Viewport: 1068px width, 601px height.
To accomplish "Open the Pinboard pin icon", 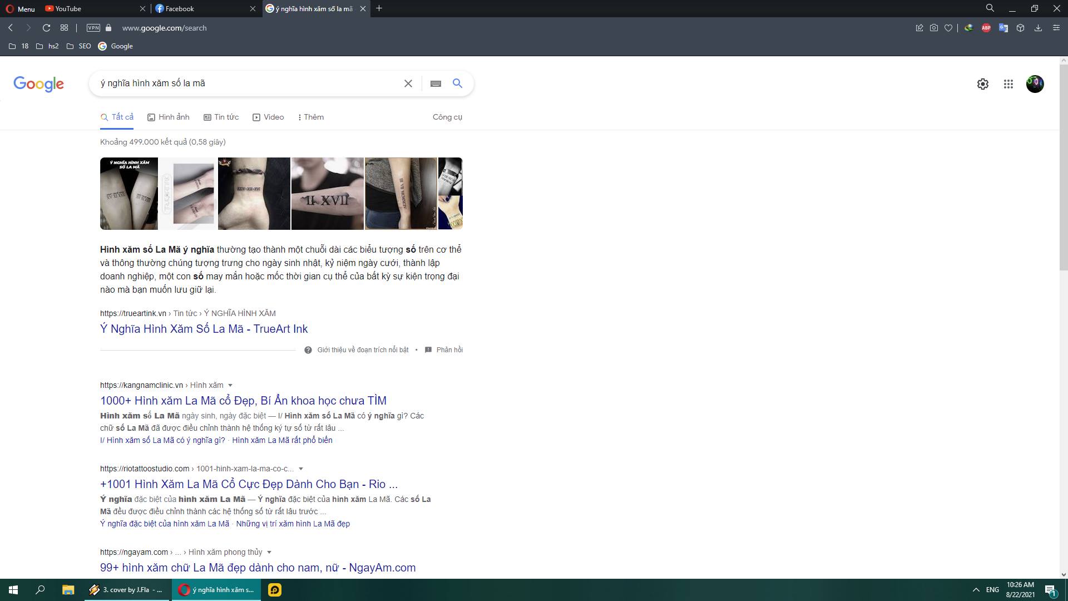I will coord(919,28).
